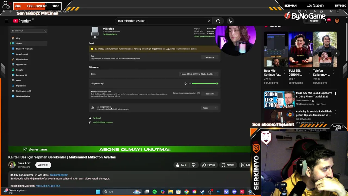Open options for Best Mic Settings short
This screenshot has height=196, width=348.
click(x=284, y=72)
